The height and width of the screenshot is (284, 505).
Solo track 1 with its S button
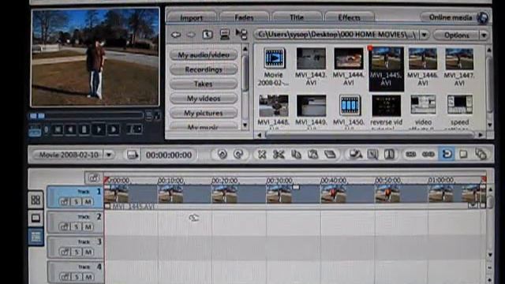click(x=77, y=202)
